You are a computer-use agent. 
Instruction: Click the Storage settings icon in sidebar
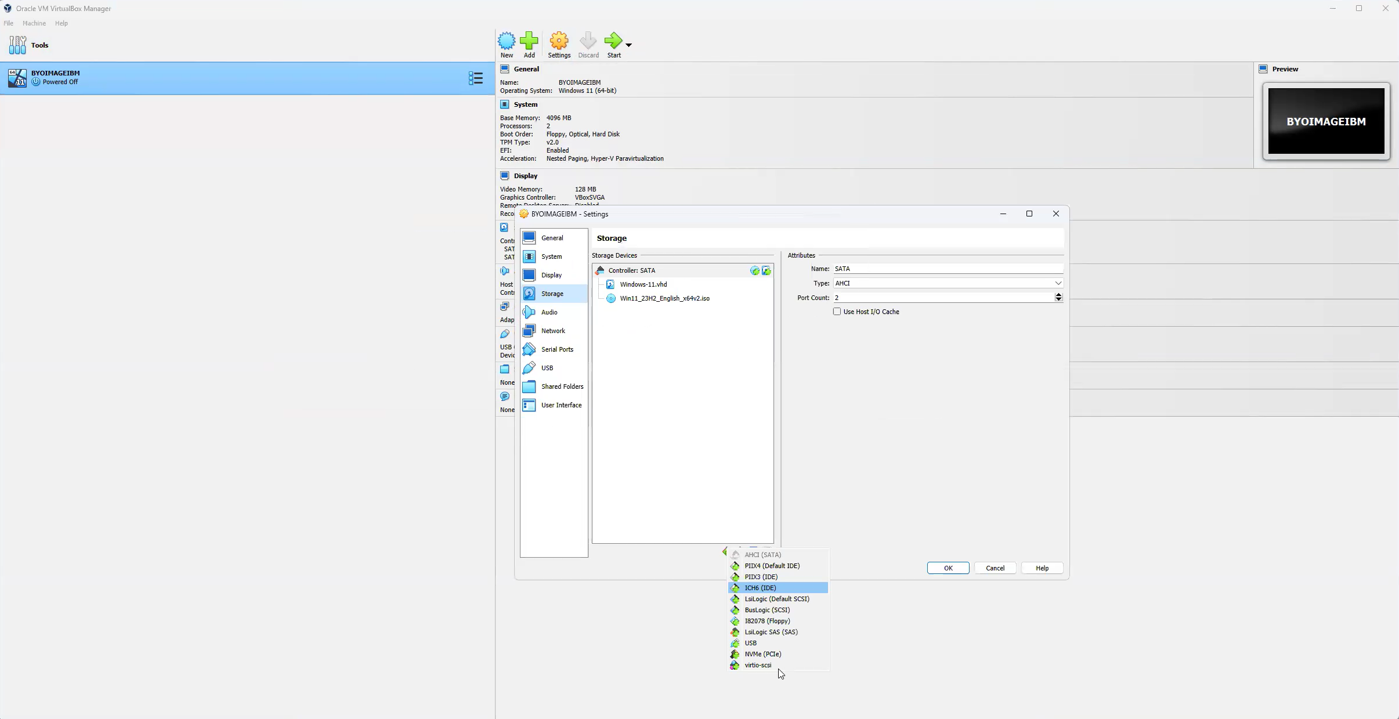pos(530,292)
